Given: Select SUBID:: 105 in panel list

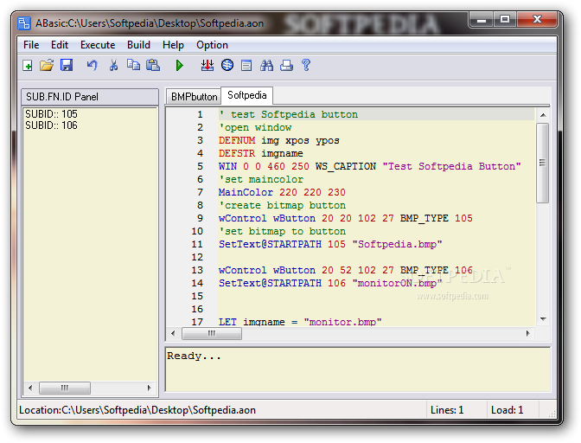Looking at the screenshot, I should (51, 114).
